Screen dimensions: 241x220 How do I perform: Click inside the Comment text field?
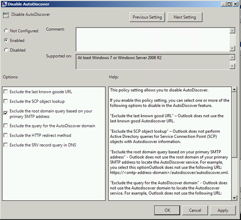[x=153, y=39]
